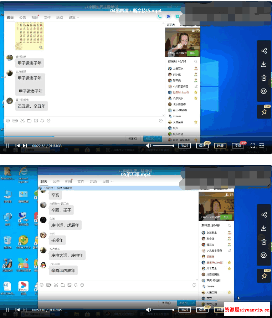The image size is (272, 318).
Task: Mute the speaker icon in 05第五课 player
Action: (x=148, y=310)
